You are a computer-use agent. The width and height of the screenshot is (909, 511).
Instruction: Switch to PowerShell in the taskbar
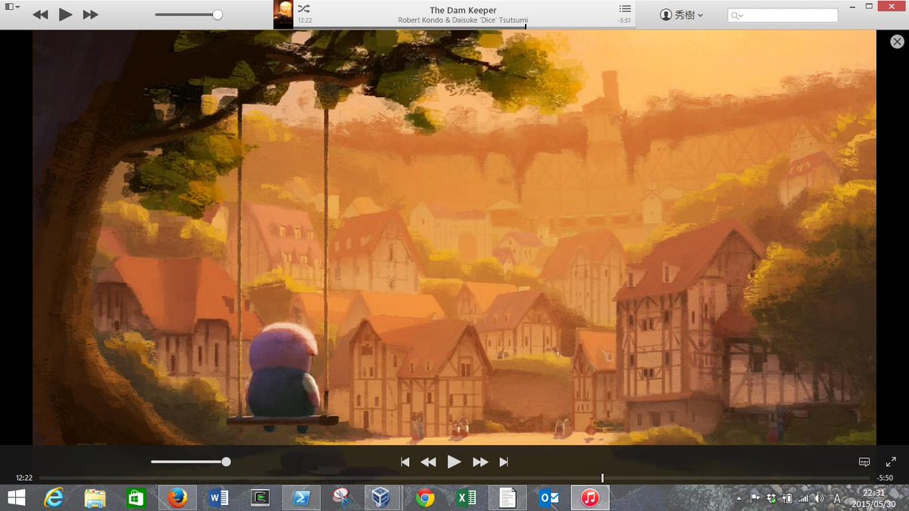tap(301, 497)
